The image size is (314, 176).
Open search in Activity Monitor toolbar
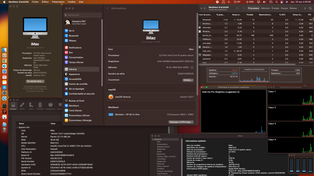pyautogui.click(x=310, y=8)
